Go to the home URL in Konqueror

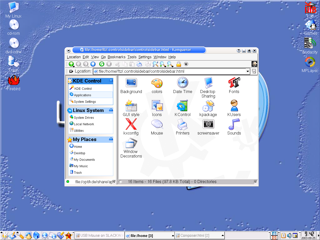pyautogui.click(x=93, y=64)
